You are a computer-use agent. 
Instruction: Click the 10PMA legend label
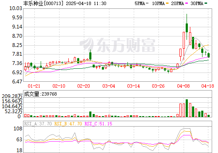point(158,3)
